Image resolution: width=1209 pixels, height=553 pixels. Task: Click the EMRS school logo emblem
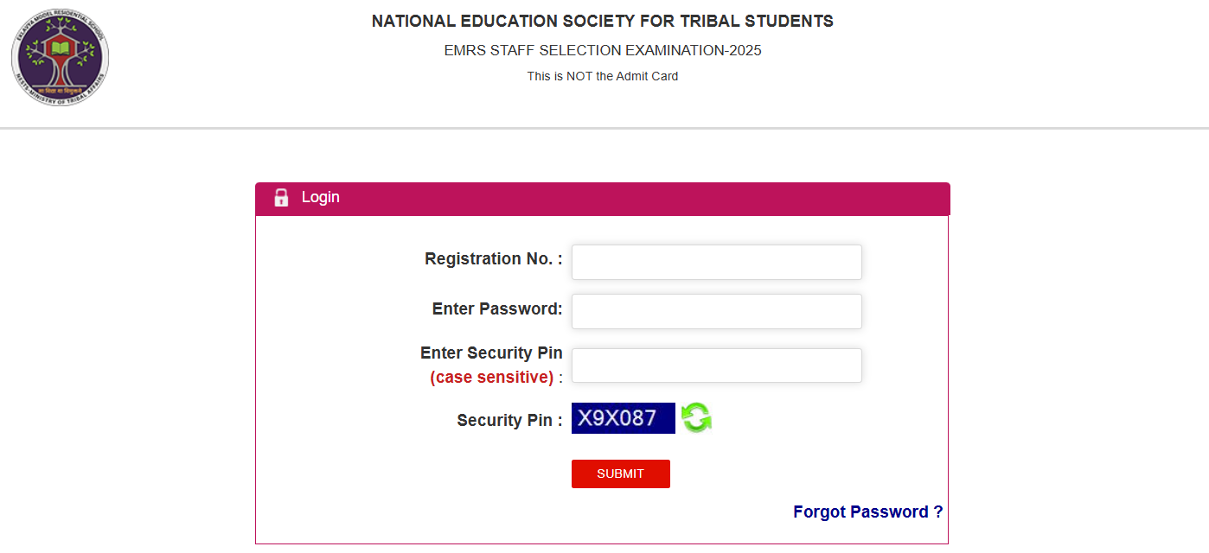pos(60,59)
